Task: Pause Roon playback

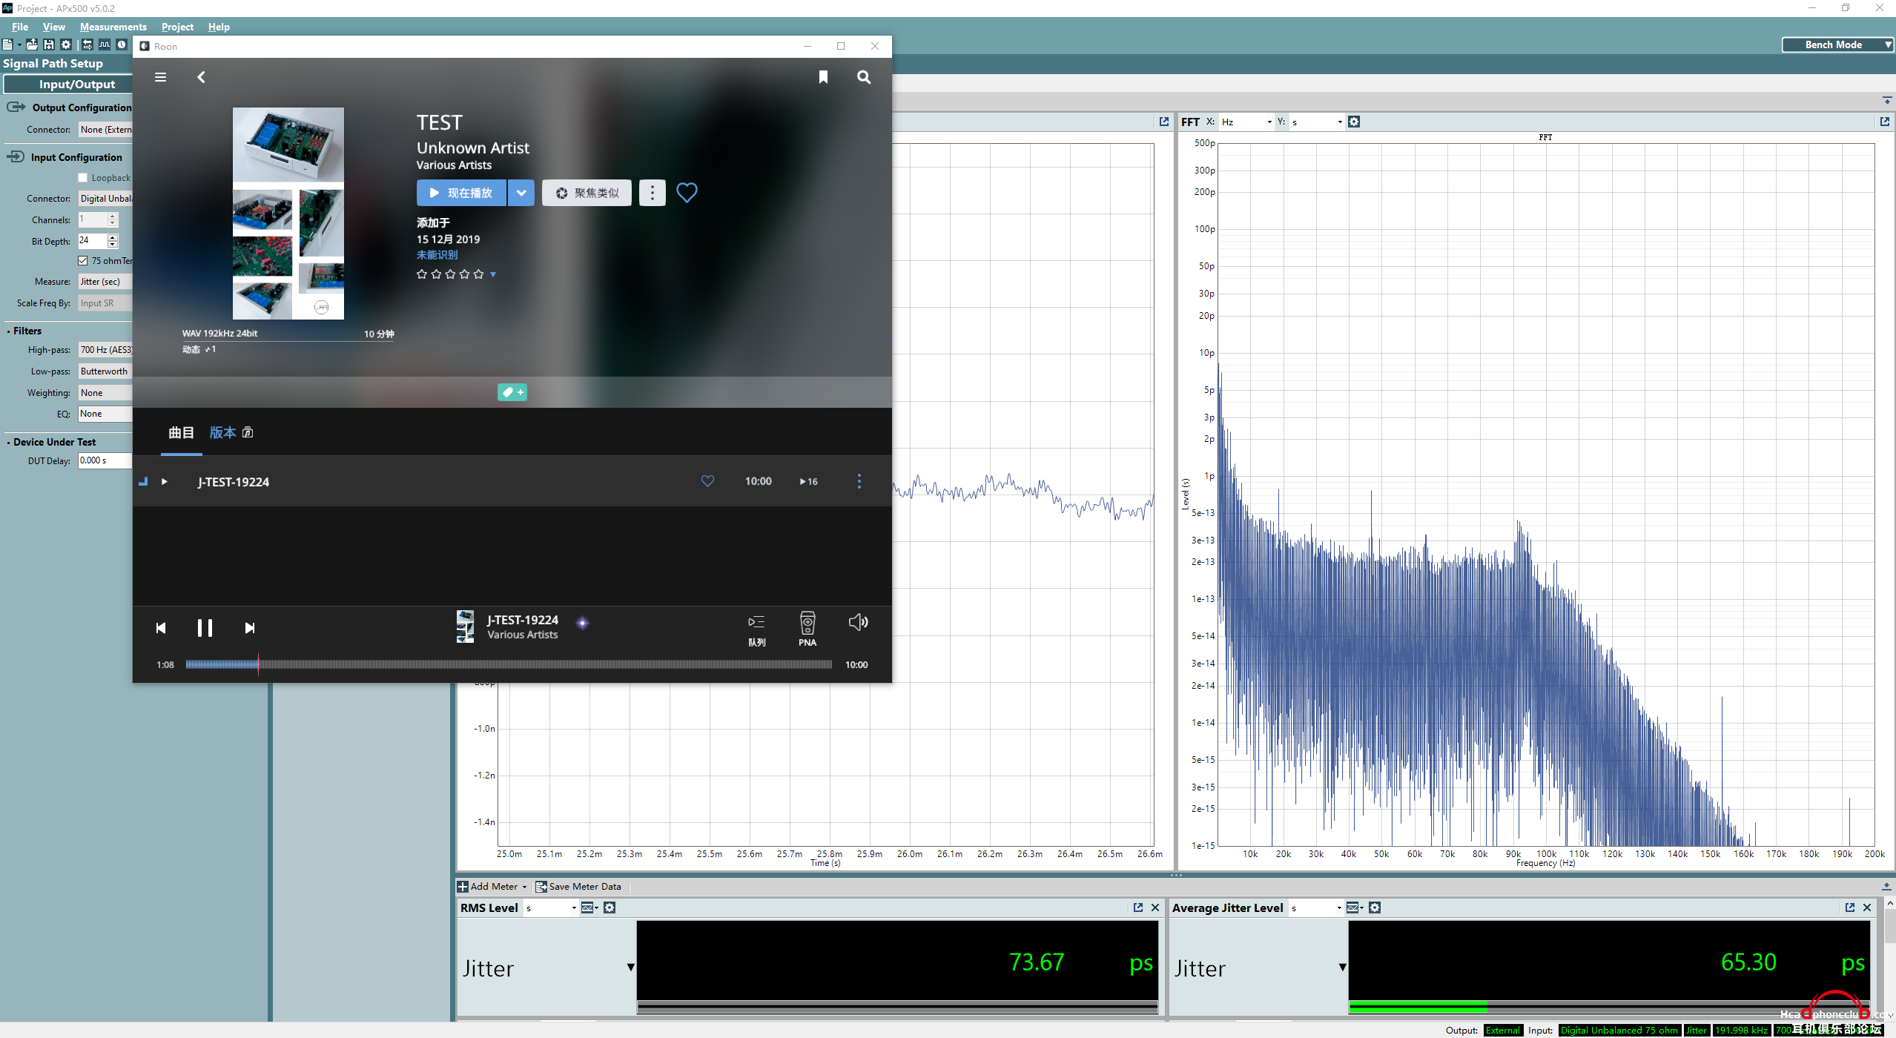Action: 205,628
